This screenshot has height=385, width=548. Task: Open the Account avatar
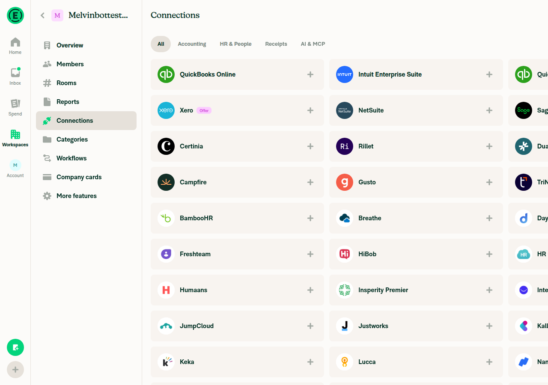point(15,165)
